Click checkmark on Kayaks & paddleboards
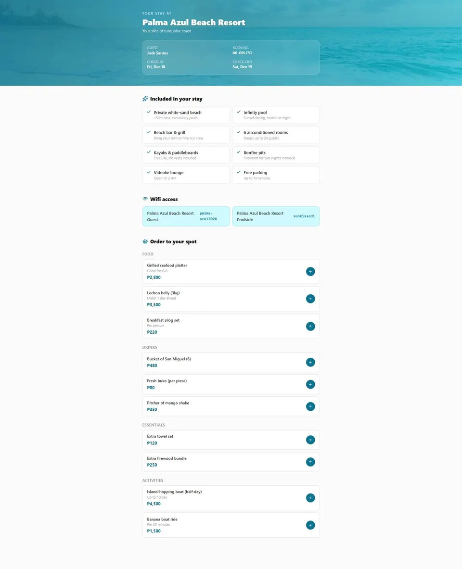 point(149,152)
